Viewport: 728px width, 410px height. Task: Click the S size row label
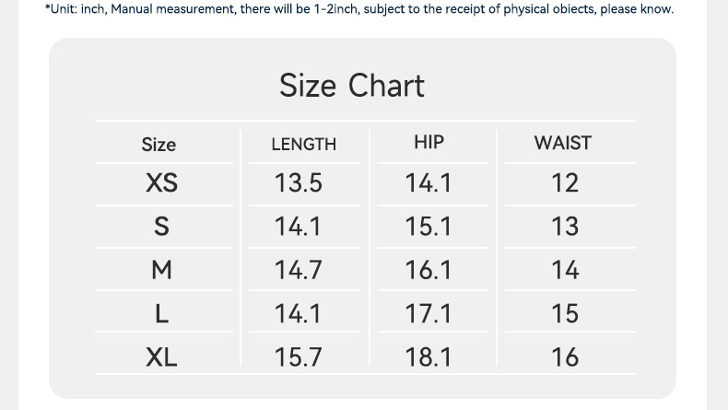pyautogui.click(x=161, y=227)
